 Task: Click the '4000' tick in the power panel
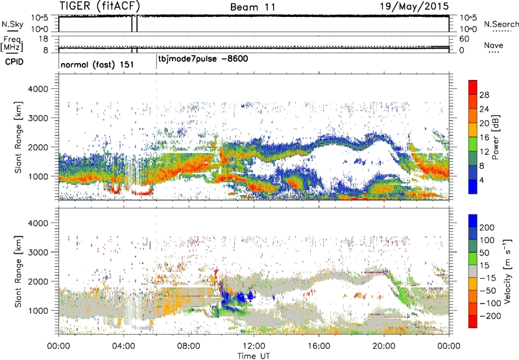point(38,89)
